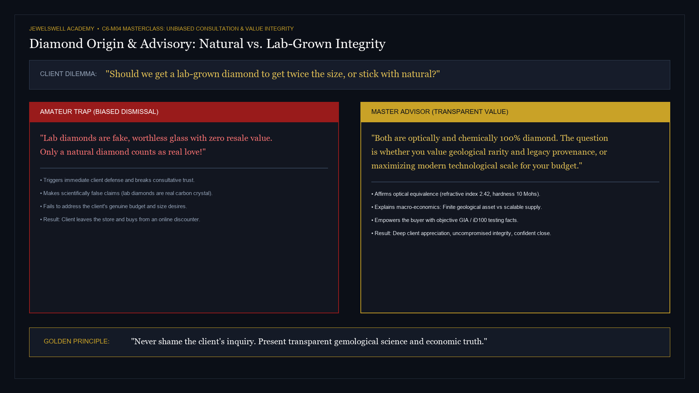Click the line 'maximizing modern technological scale for your budget'
This screenshot has width=699, height=393.
pos(477,166)
